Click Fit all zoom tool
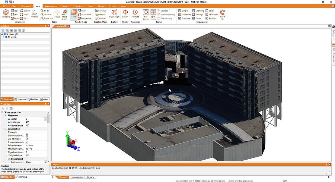The width and height of the screenshot is (335, 182). point(45,11)
